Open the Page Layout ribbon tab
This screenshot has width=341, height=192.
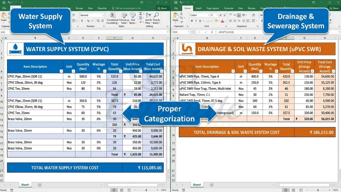click(x=212, y=8)
